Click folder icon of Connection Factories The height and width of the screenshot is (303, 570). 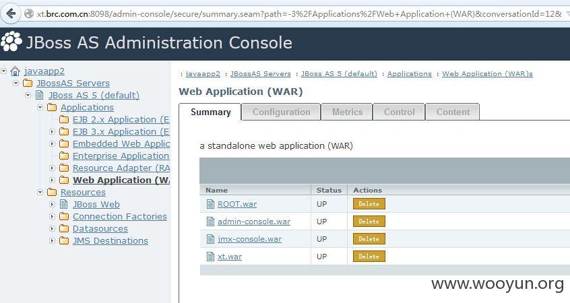[x=64, y=217]
